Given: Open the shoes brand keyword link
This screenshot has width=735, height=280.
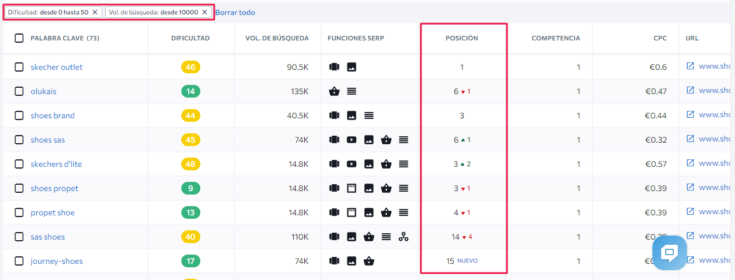Looking at the screenshot, I should pyautogui.click(x=53, y=115).
